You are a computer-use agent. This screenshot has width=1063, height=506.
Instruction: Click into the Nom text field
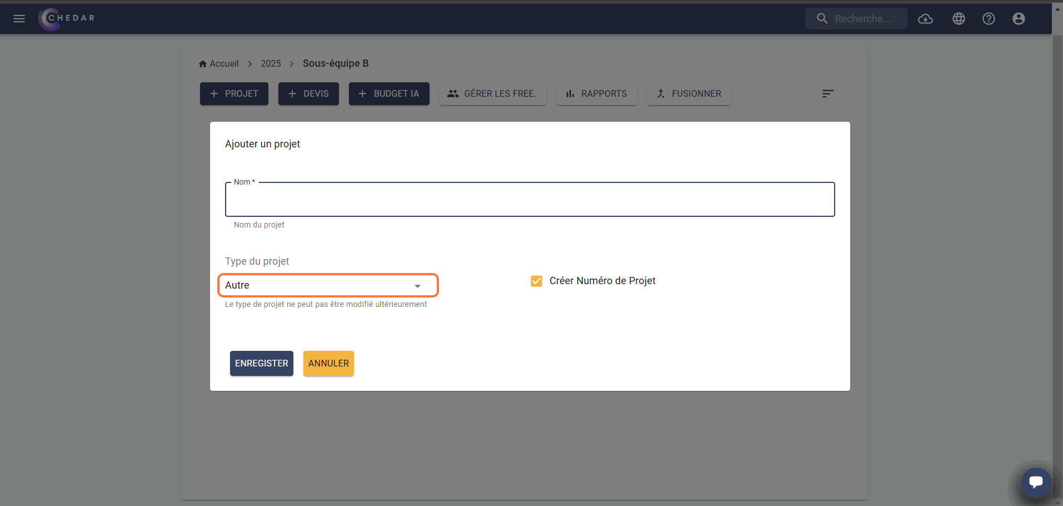[x=530, y=199]
